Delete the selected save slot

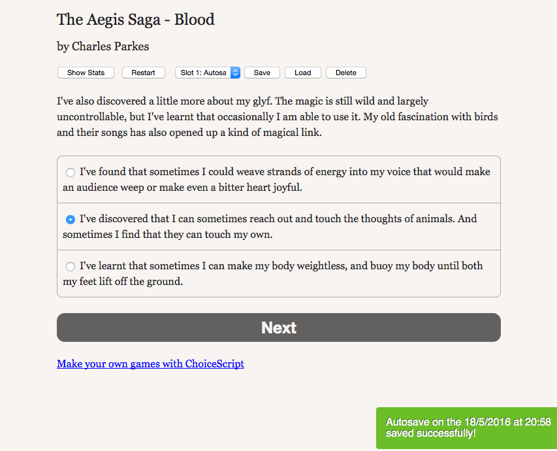click(345, 73)
